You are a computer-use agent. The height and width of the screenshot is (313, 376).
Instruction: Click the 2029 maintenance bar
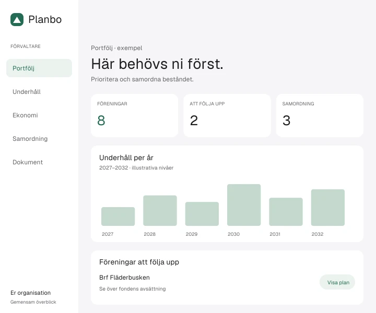click(x=202, y=214)
